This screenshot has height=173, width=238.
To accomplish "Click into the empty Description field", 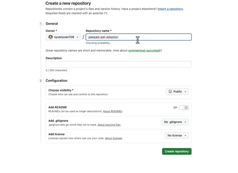I will (118, 64).
